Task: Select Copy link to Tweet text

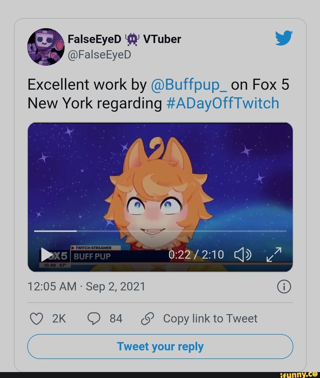Action: click(x=210, y=319)
